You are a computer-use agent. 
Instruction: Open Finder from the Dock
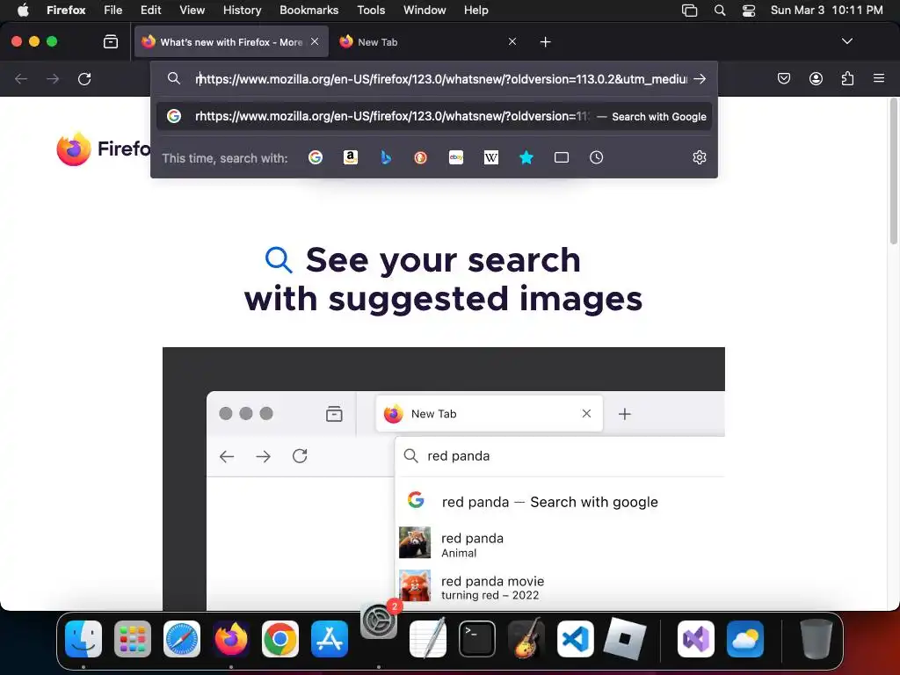click(x=83, y=638)
